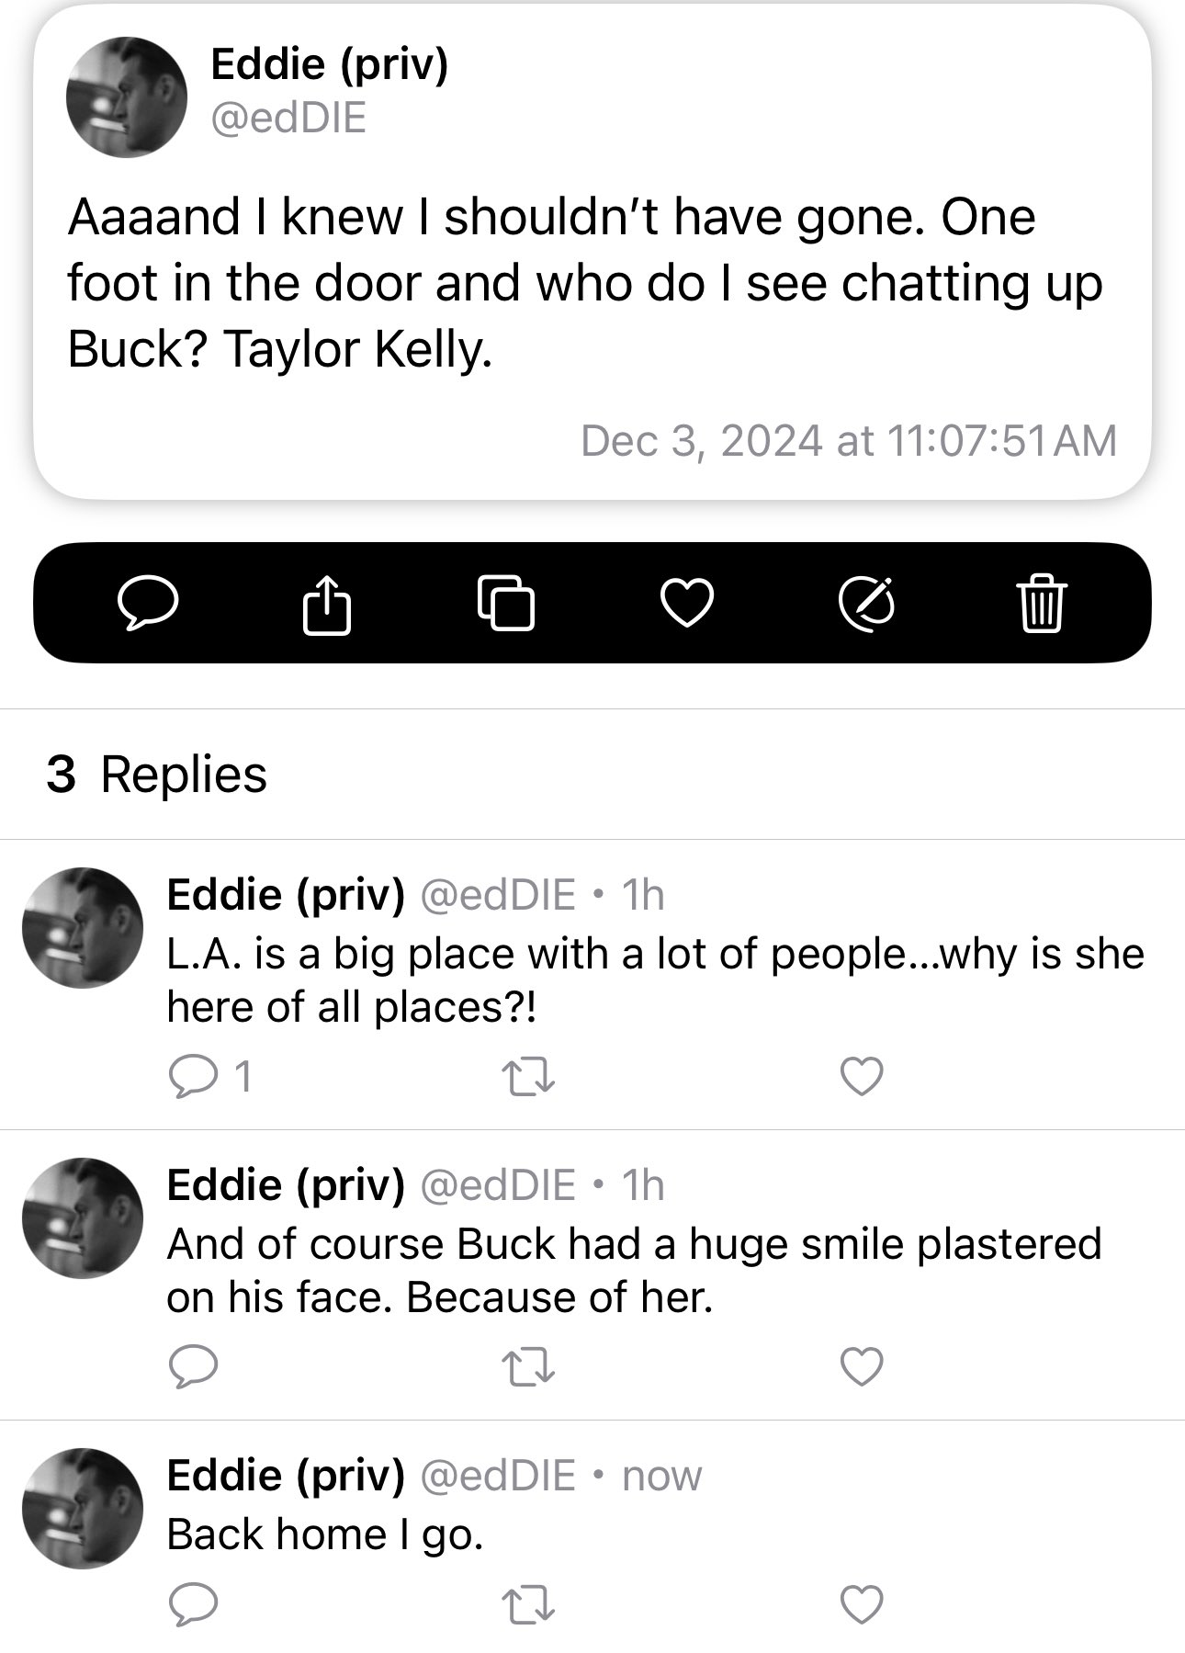Like the 'Back home I go' reply

tap(862, 1604)
